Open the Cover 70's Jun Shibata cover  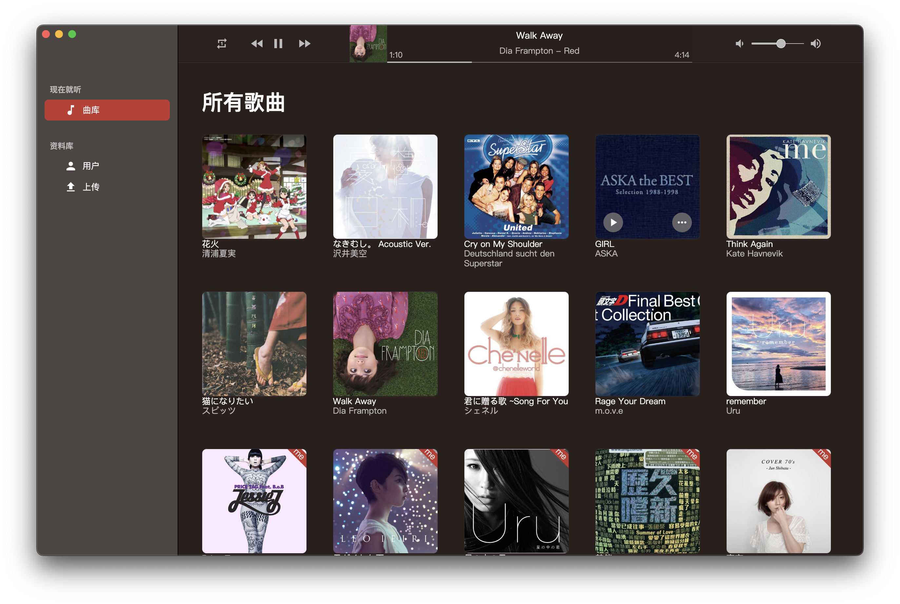778,501
